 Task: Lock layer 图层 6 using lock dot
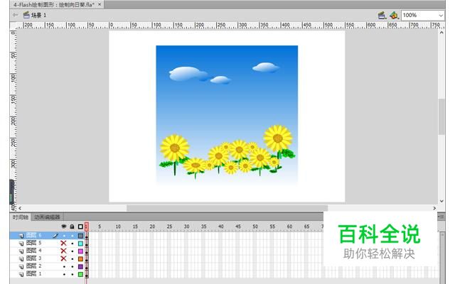pyautogui.click(x=73, y=236)
